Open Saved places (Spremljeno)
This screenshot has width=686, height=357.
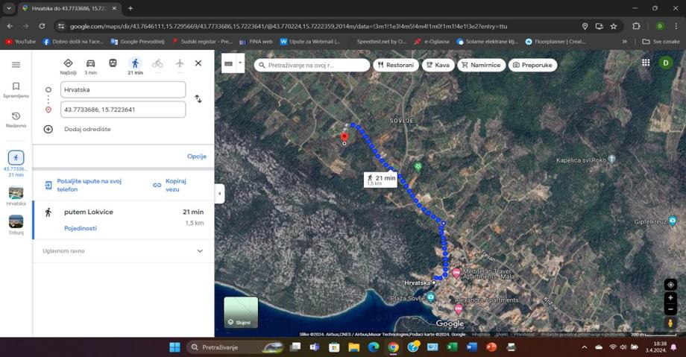pos(16,90)
